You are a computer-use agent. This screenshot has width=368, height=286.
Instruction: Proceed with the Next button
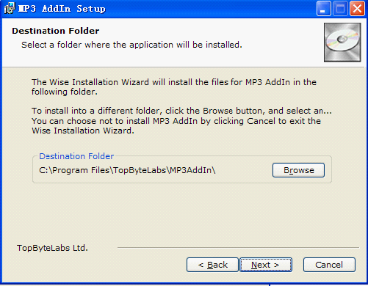pyautogui.click(x=266, y=265)
